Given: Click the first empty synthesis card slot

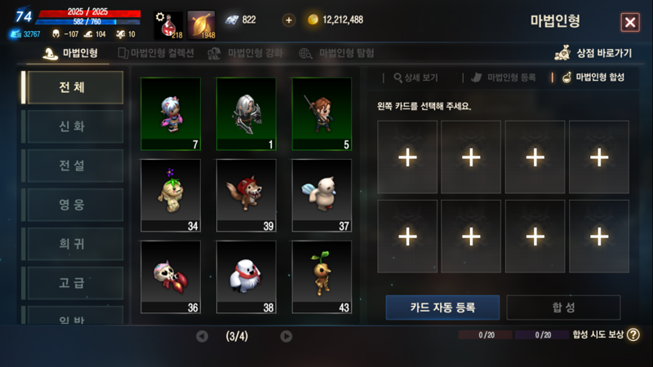Looking at the screenshot, I should pyautogui.click(x=407, y=157).
